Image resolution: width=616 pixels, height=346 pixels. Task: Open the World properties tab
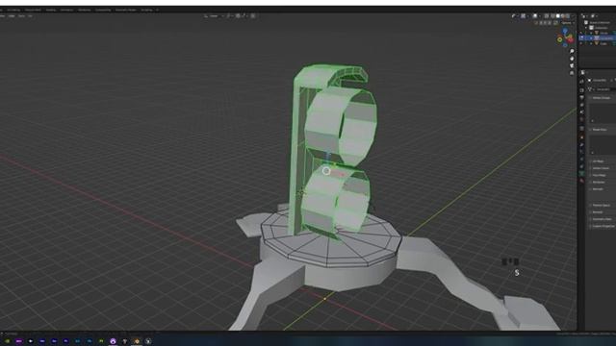(x=581, y=119)
